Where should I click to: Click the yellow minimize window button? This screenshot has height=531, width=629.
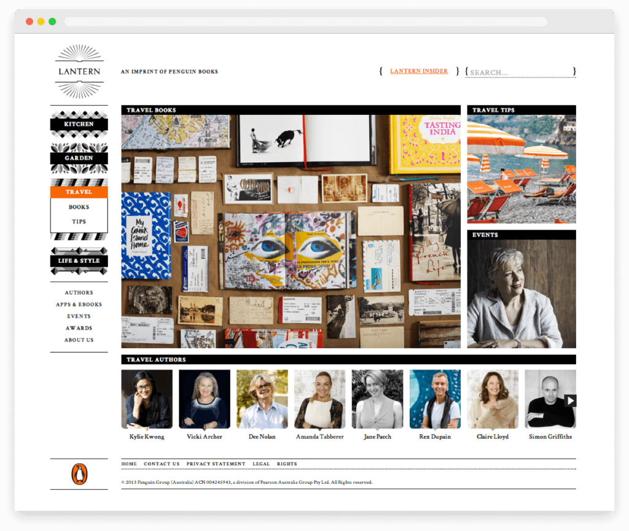(x=41, y=21)
